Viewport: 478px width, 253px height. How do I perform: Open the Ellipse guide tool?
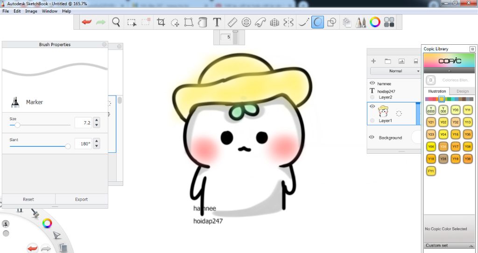(246, 22)
